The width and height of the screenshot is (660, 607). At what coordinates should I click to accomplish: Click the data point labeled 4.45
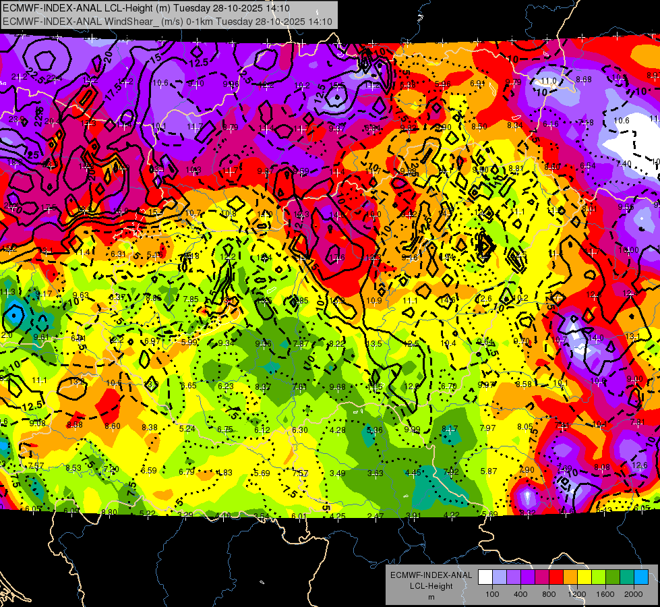(x=413, y=473)
